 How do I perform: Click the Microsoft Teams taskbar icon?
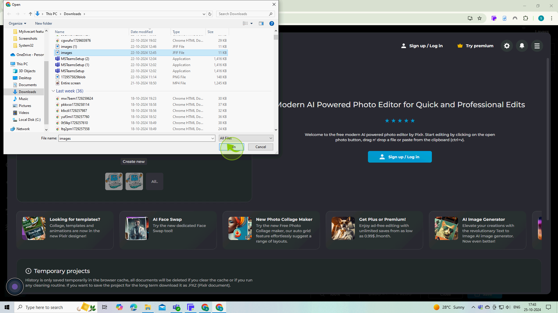coord(176,307)
